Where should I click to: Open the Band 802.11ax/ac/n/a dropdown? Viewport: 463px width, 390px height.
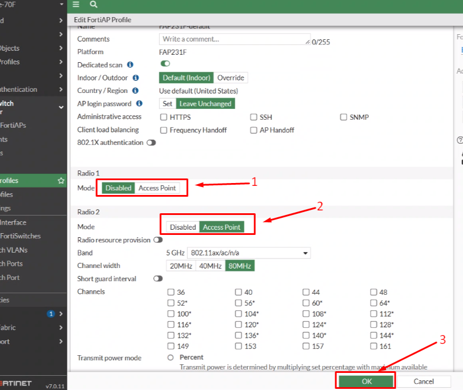click(x=249, y=253)
